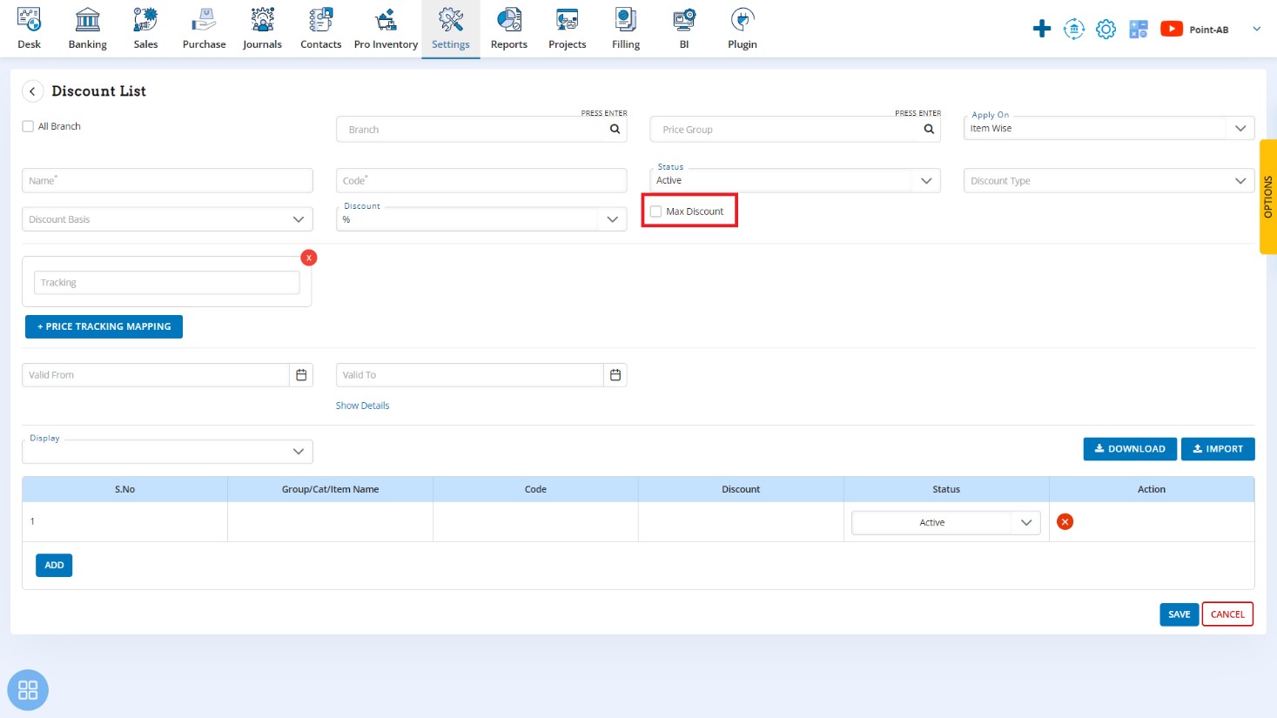Open the Discount Basis dropdown
1277x718 pixels.
(167, 219)
